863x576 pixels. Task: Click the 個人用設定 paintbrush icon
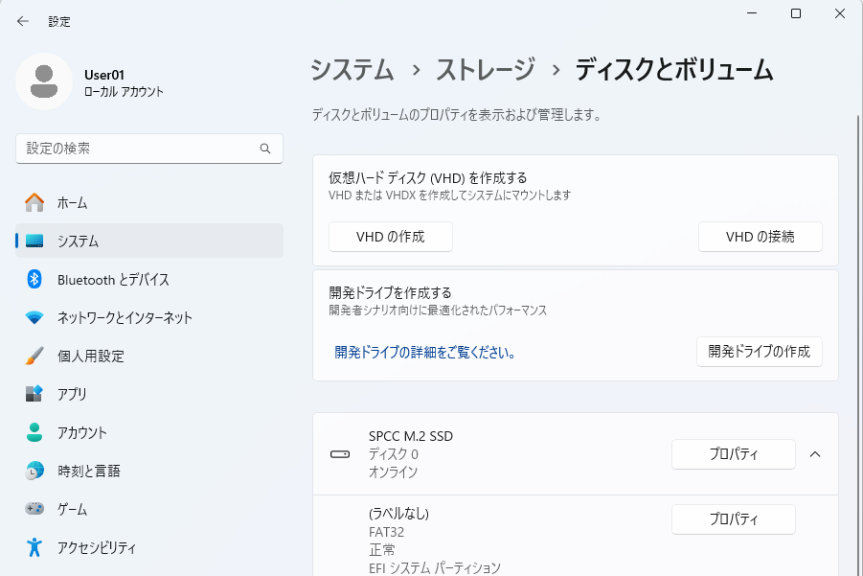pyautogui.click(x=34, y=356)
